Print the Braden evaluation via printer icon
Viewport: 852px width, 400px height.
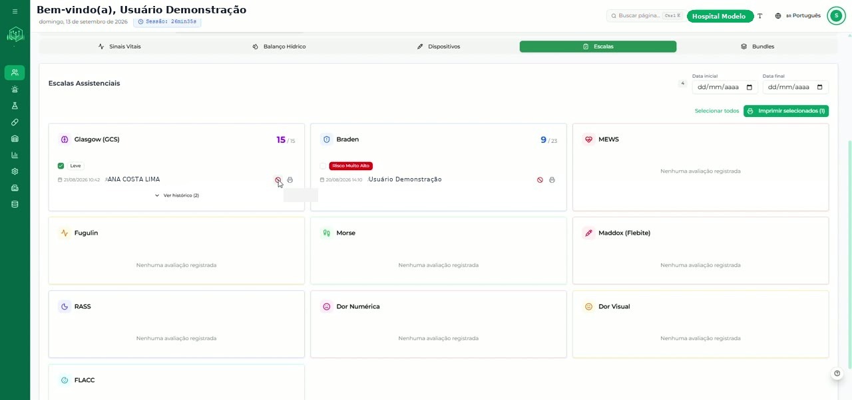click(552, 180)
